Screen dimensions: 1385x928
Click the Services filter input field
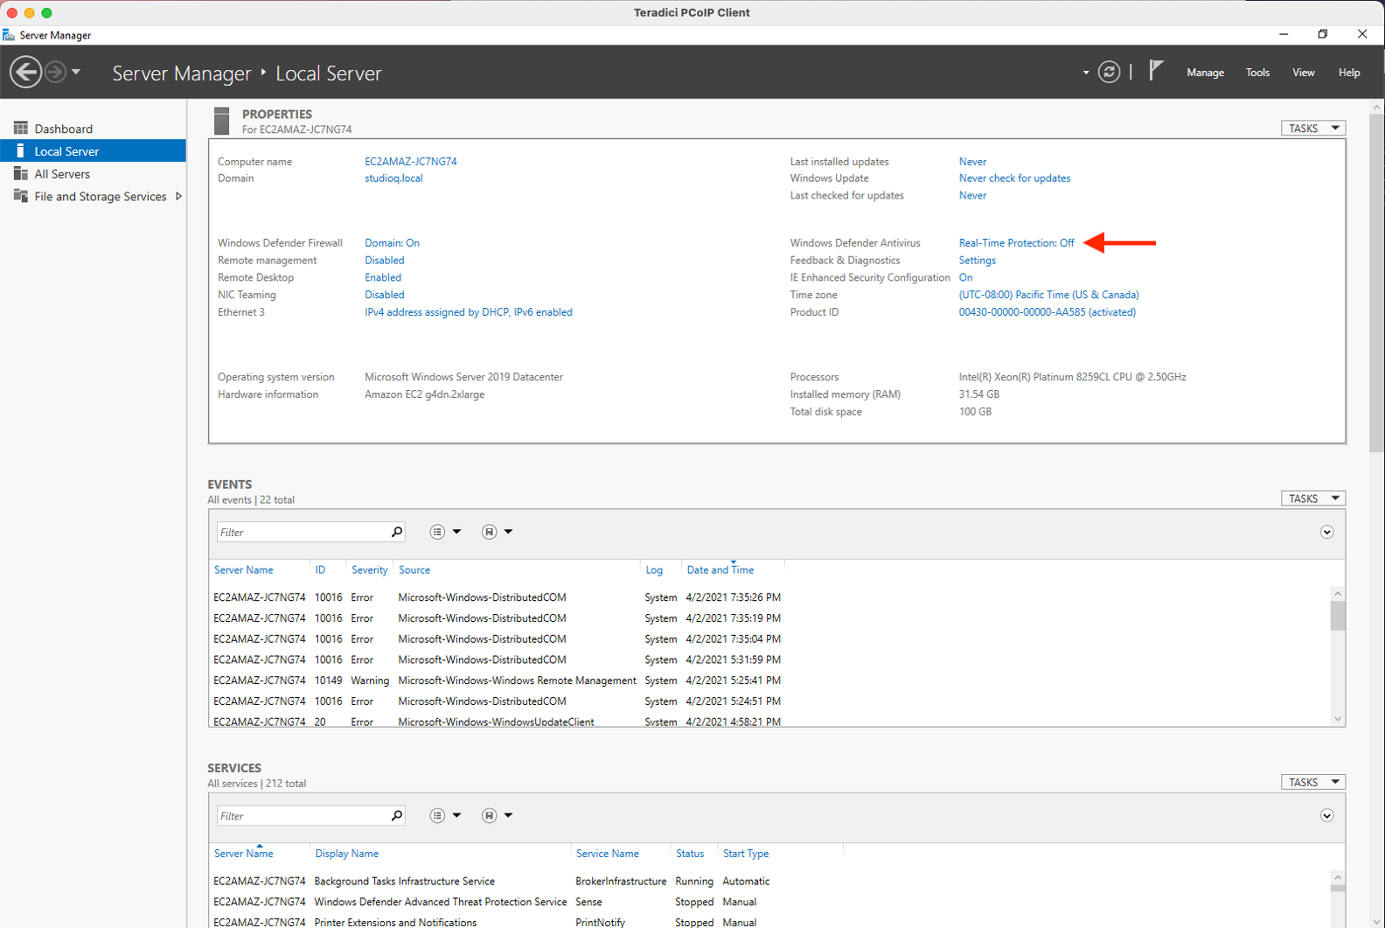point(303,815)
